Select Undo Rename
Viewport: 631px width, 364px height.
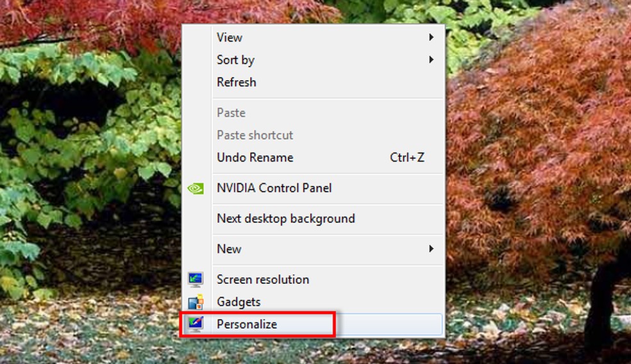255,158
